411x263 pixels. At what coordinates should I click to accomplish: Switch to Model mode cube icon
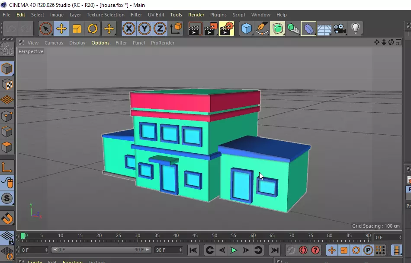tap(7, 69)
